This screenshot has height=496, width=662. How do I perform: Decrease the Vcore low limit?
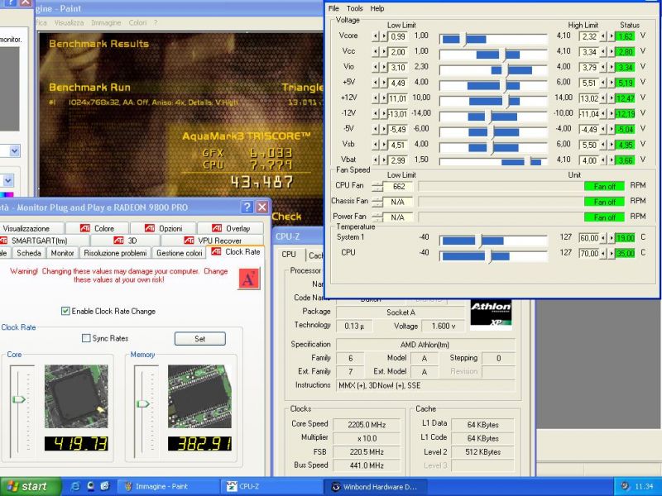tap(376, 36)
